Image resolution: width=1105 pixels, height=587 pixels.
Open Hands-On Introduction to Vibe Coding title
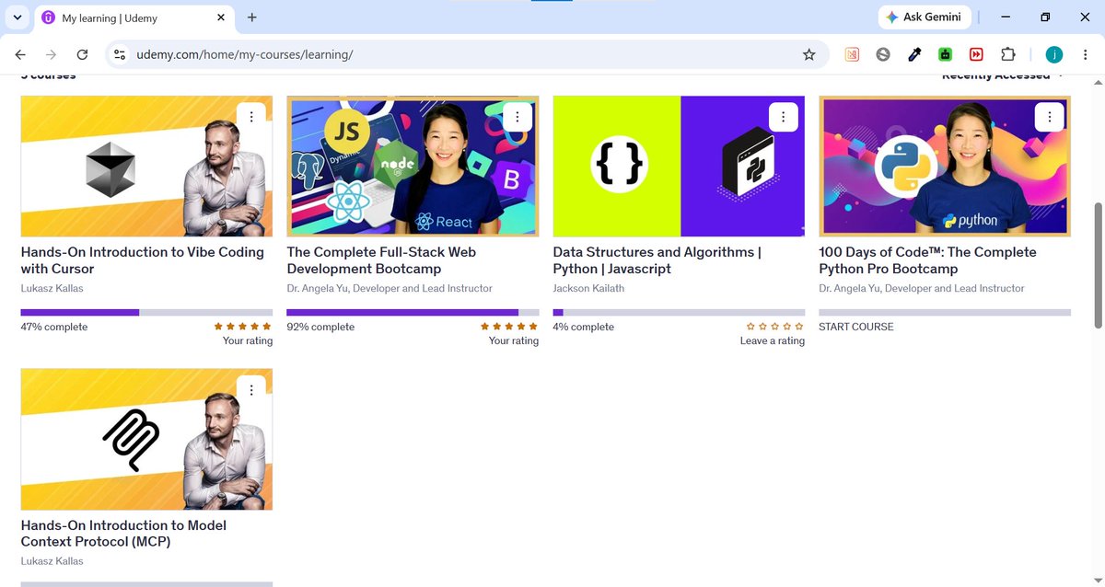tap(143, 260)
